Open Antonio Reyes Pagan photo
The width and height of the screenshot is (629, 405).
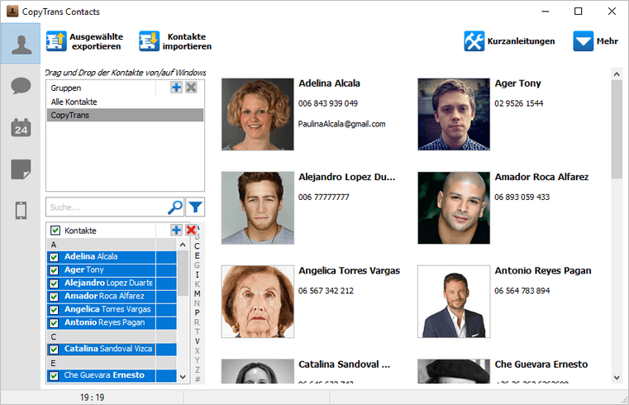(454, 302)
